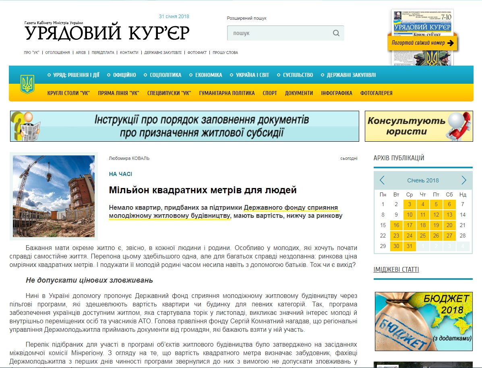Click the Бюджет 2018 banner image

(x=424, y=321)
